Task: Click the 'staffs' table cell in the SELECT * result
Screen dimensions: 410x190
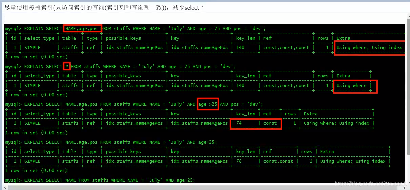Action: [x=71, y=86]
